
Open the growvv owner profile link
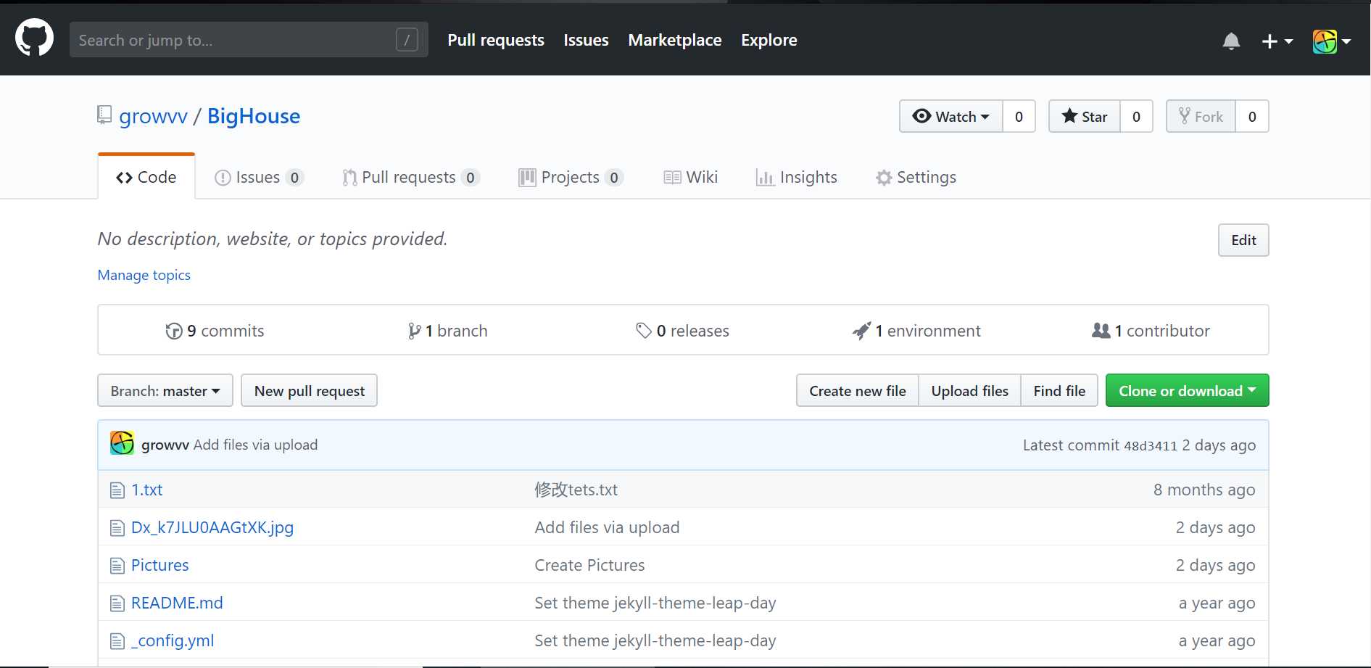click(x=153, y=116)
